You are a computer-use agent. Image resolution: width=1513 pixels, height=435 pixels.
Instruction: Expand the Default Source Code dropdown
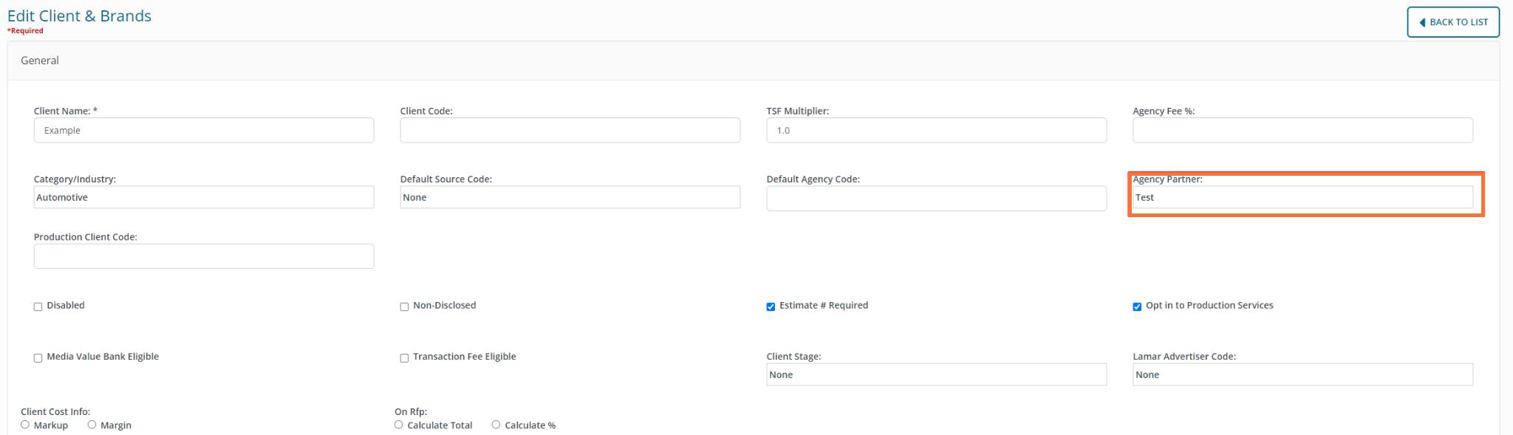(570, 197)
